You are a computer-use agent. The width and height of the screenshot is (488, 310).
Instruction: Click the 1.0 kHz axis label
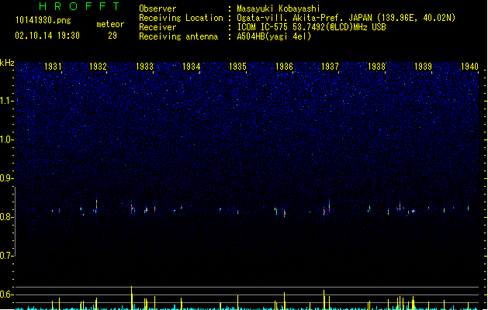6,139
